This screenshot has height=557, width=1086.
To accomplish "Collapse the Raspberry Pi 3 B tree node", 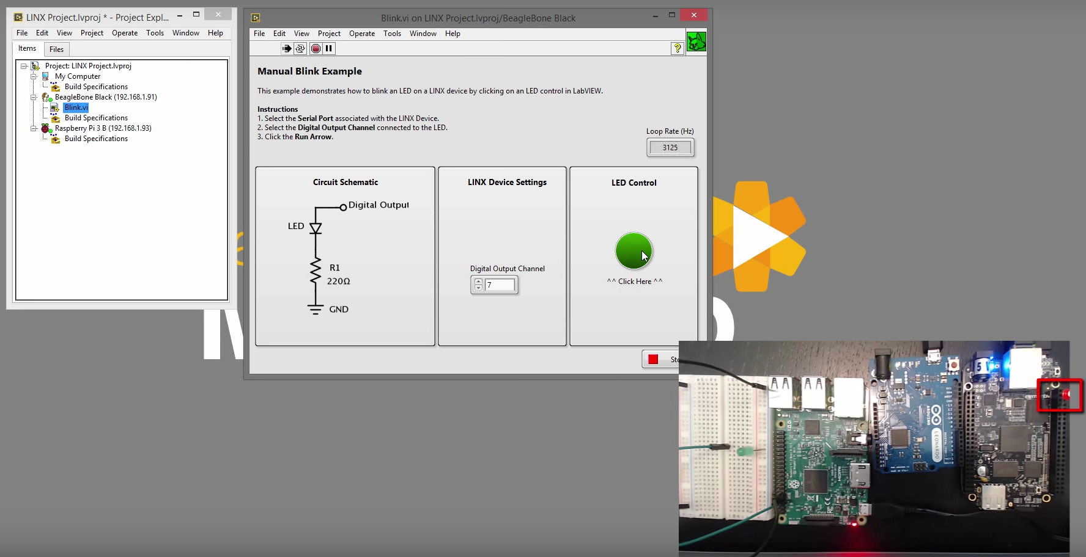I will [34, 128].
